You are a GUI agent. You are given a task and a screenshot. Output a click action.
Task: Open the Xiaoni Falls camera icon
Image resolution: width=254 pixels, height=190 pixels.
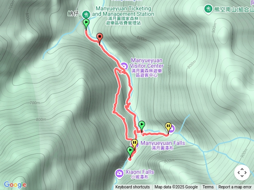click(x=119, y=173)
